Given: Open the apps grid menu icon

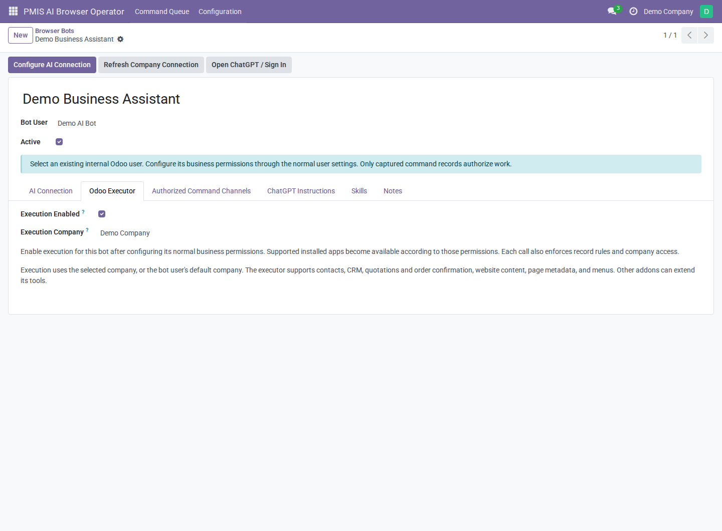Looking at the screenshot, I should (x=13, y=11).
